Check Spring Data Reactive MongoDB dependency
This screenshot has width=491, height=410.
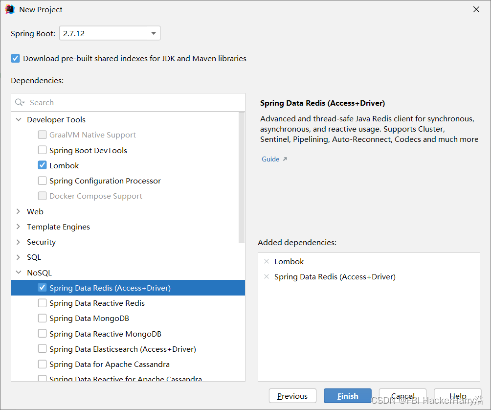click(x=42, y=334)
